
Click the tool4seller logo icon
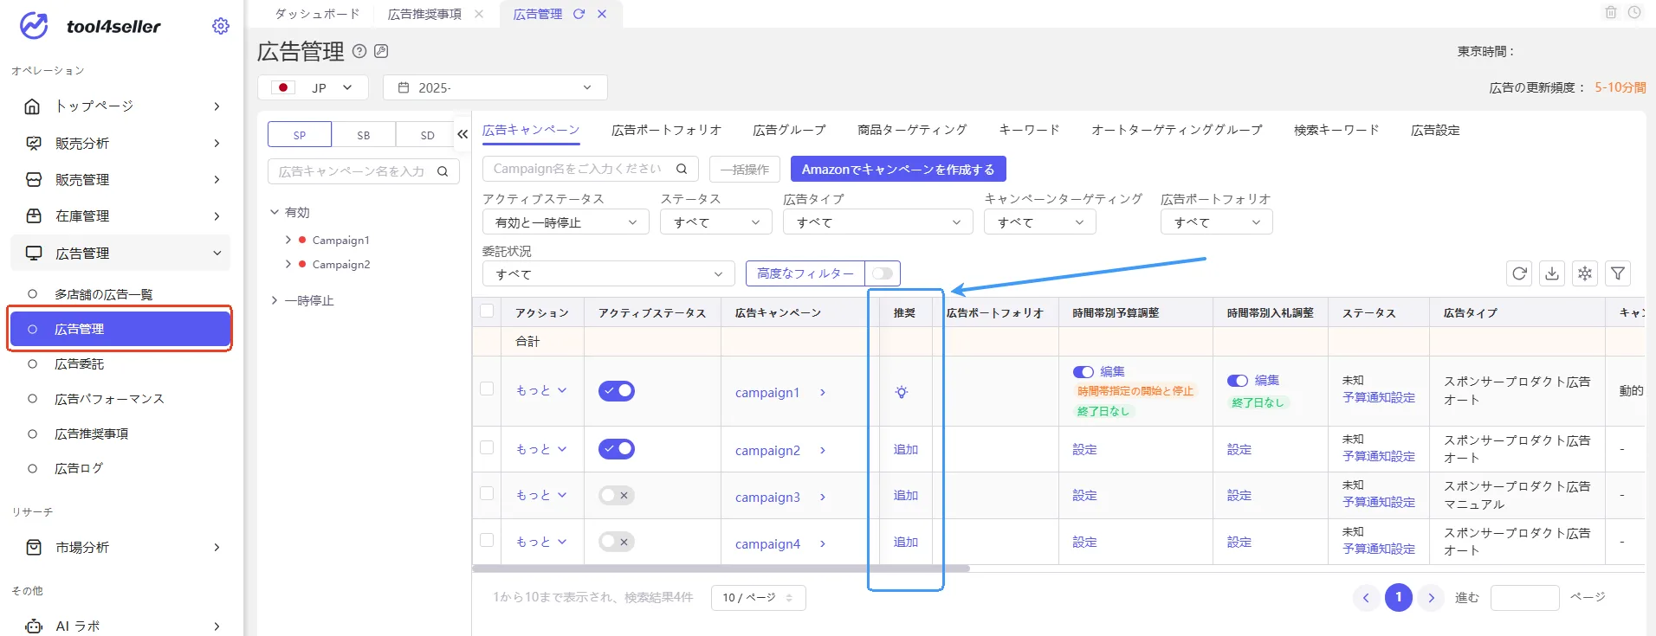[34, 26]
